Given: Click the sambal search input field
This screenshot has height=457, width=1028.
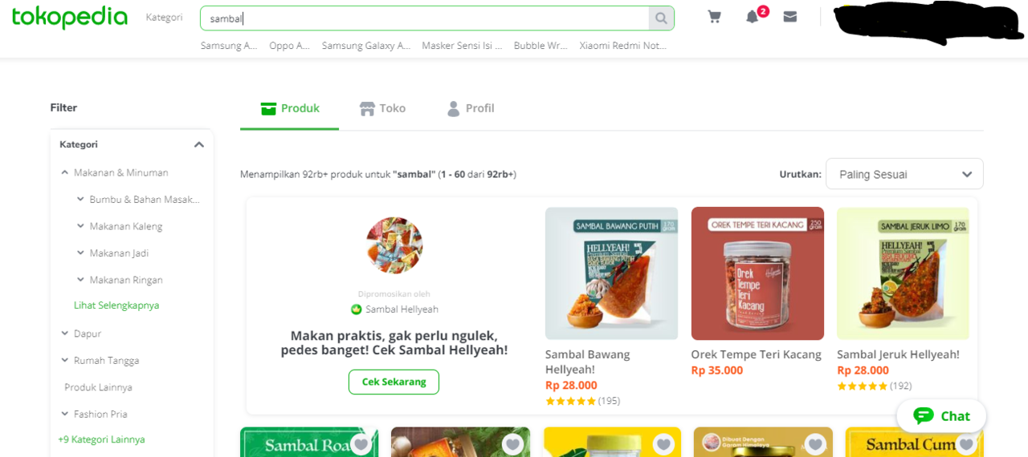Looking at the screenshot, I should tap(426, 18).
